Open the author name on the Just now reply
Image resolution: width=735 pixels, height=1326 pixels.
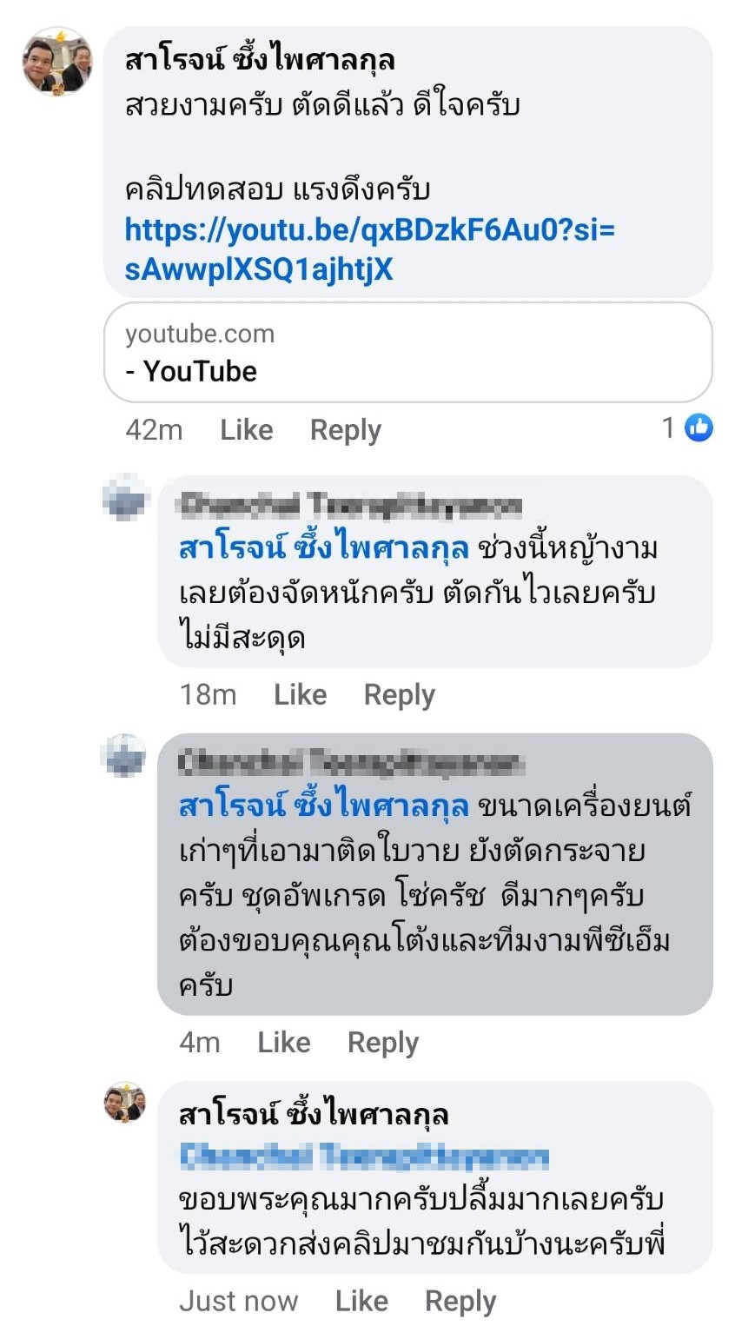(314, 1114)
